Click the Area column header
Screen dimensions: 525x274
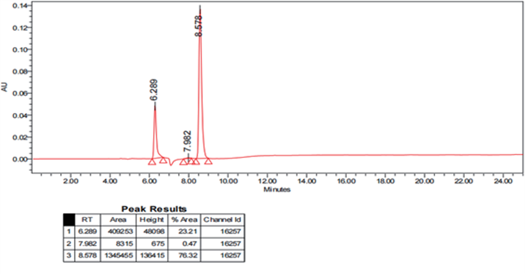point(118,220)
